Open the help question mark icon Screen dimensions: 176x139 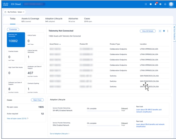(150, 4)
